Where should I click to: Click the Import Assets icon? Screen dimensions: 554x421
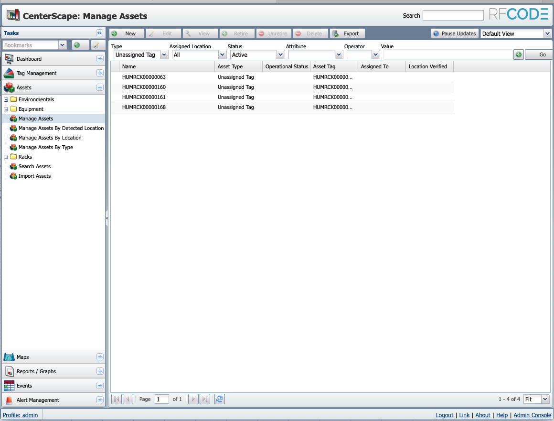pyautogui.click(x=13, y=176)
